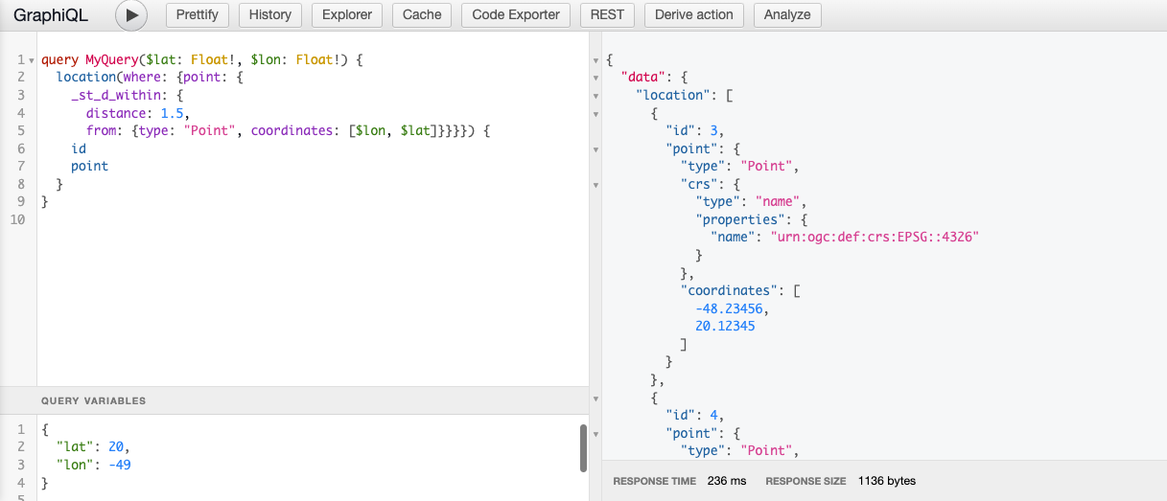Click the urn:ogc:def:crs:EPSG::4326 value
This screenshot has height=501, width=1167.
[x=874, y=238]
